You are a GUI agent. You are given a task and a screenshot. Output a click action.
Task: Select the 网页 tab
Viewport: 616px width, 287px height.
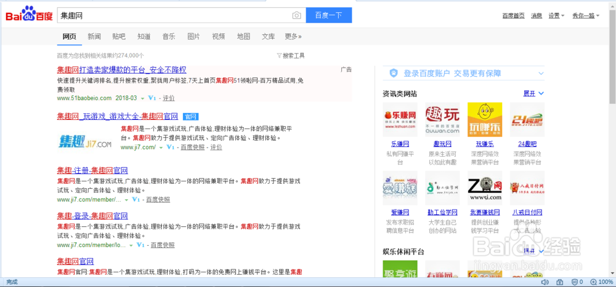tap(69, 36)
